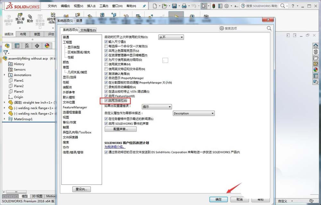Click the Select cursor tool icon
This screenshot has height=205, width=321.
(x=204, y=6)
